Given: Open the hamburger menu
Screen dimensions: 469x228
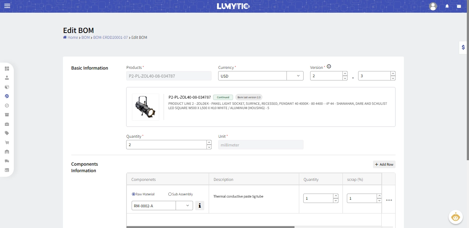Looking at the screenshot, I should click(x=7, y=6).
